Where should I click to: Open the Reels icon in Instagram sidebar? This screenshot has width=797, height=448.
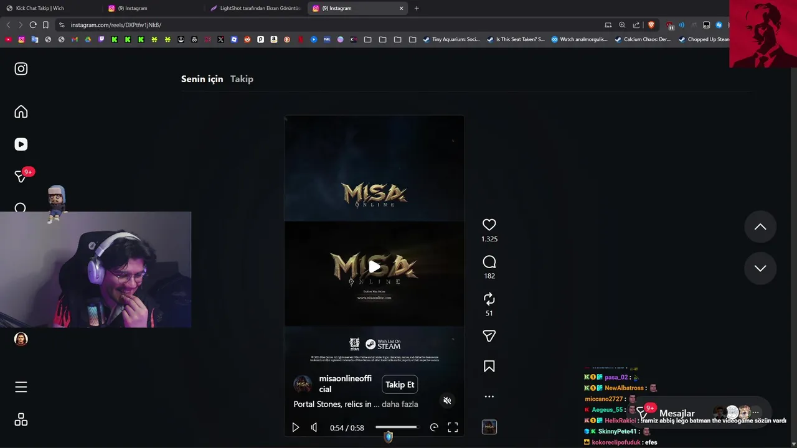21,144
